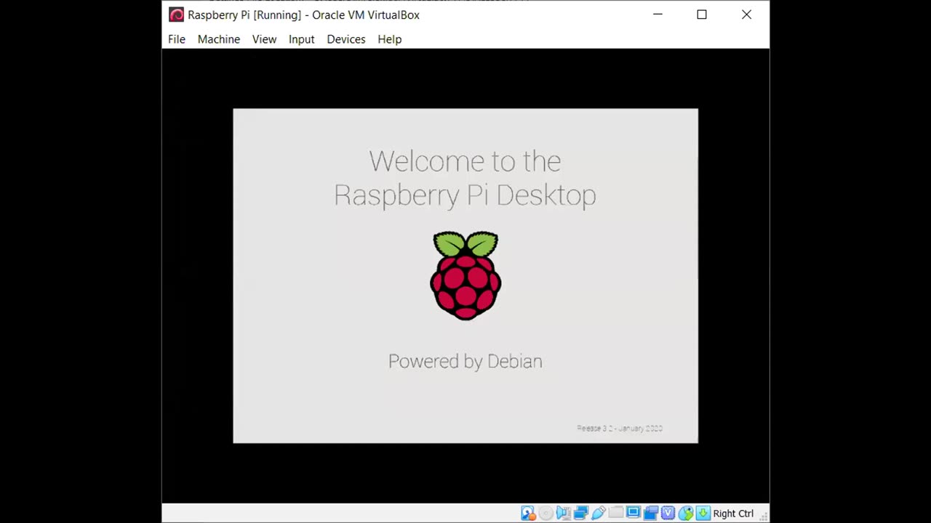
Task: Click the "Powered by Debian" text
Action: (465, 361)
